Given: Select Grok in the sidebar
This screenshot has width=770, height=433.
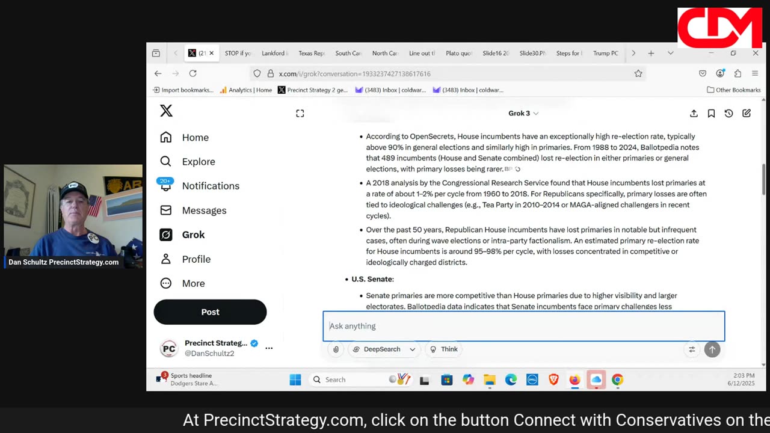Looking at the screenshot, I should 182,235.
